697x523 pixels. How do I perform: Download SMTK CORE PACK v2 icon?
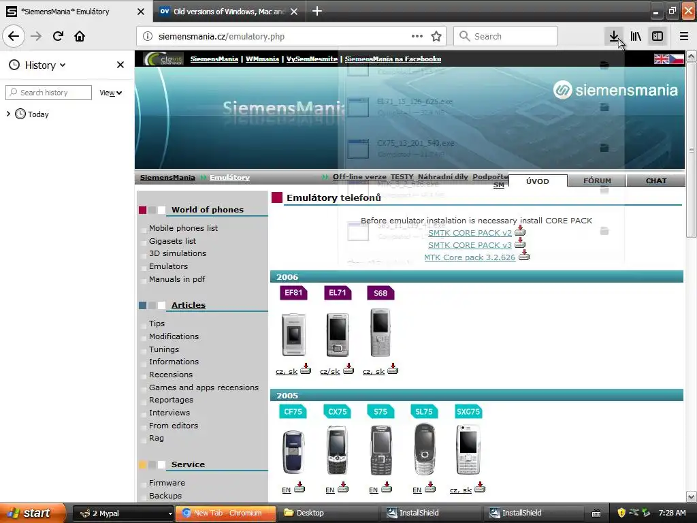(520, 232)
